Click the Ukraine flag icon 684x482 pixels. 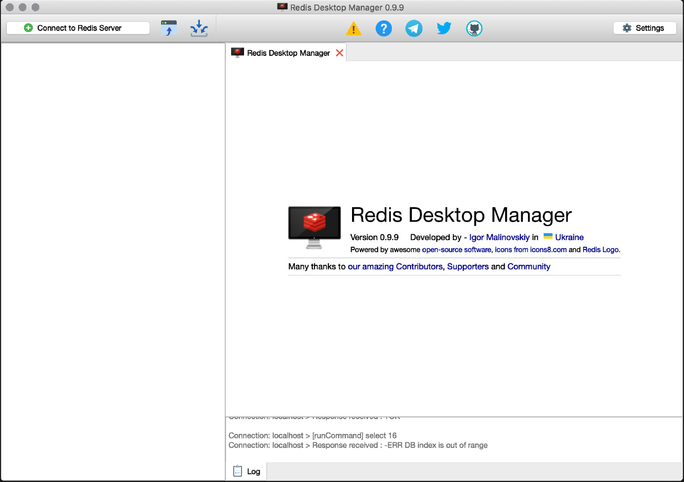pos(548,236)
